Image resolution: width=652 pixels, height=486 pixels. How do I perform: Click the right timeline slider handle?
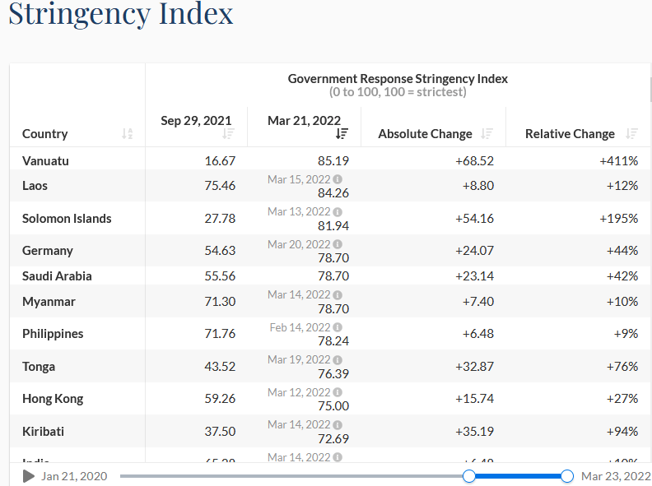click(567, 476)
